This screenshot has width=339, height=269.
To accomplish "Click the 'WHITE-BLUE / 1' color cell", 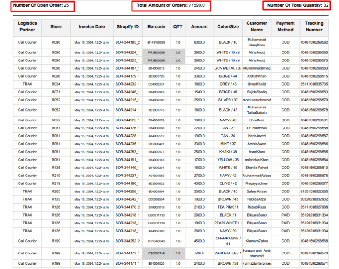I will tap(228, 253).
